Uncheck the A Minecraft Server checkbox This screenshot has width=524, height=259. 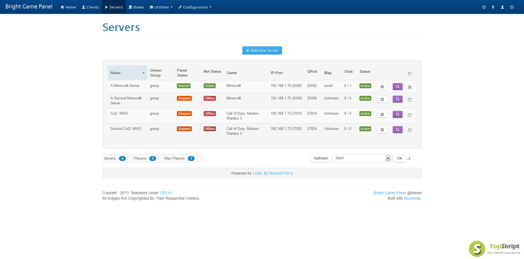[410, 87]
